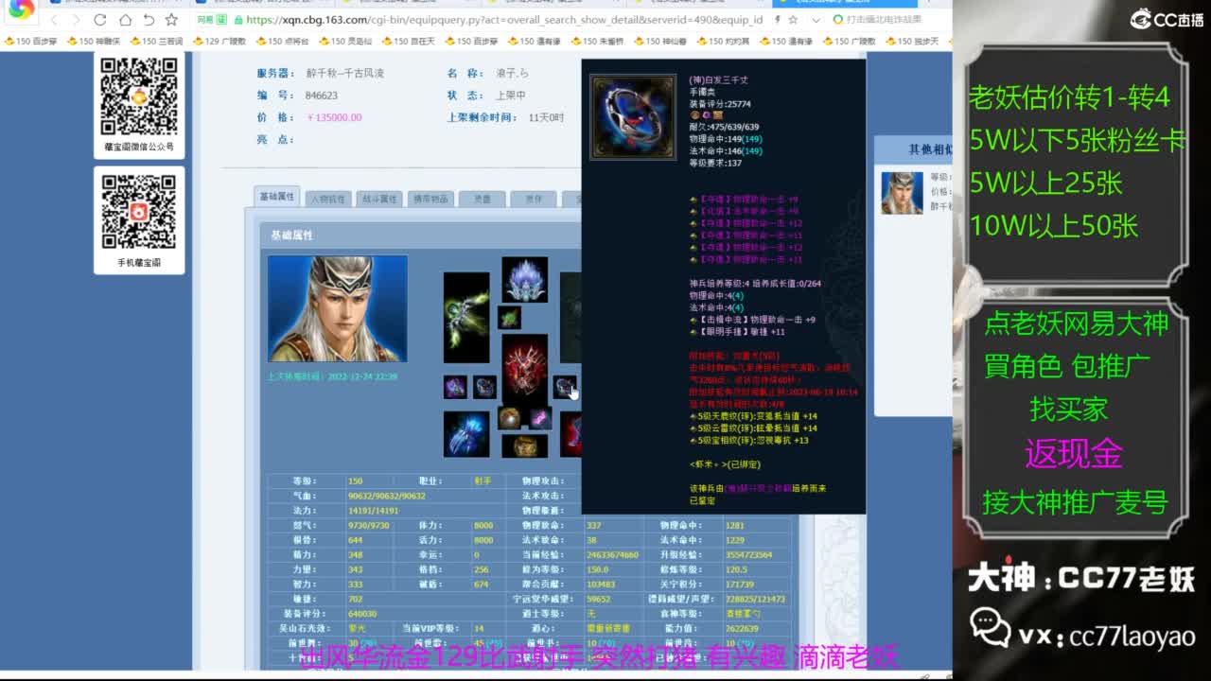Click the status value 上架中

(x=511, y=96)
